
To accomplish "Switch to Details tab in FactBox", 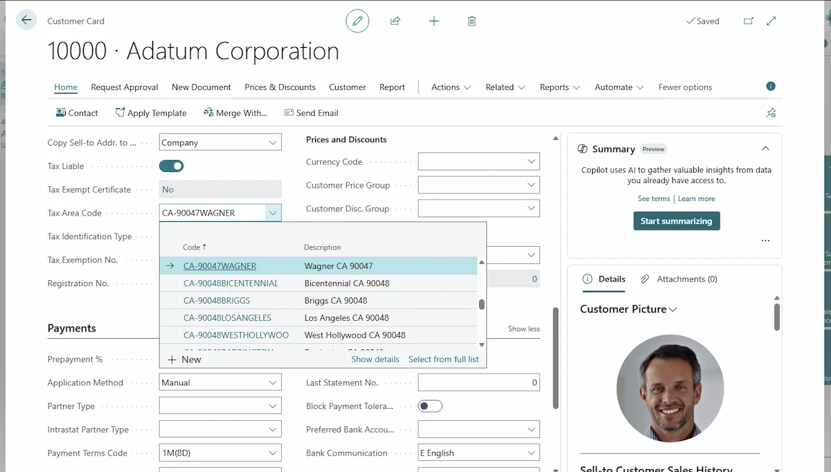I will 604,279.
